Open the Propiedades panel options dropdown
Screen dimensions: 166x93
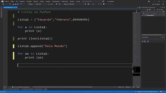[161, 37]
